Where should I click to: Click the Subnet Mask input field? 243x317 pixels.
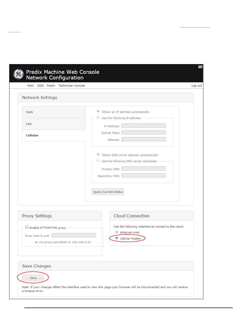pos(144,133)
